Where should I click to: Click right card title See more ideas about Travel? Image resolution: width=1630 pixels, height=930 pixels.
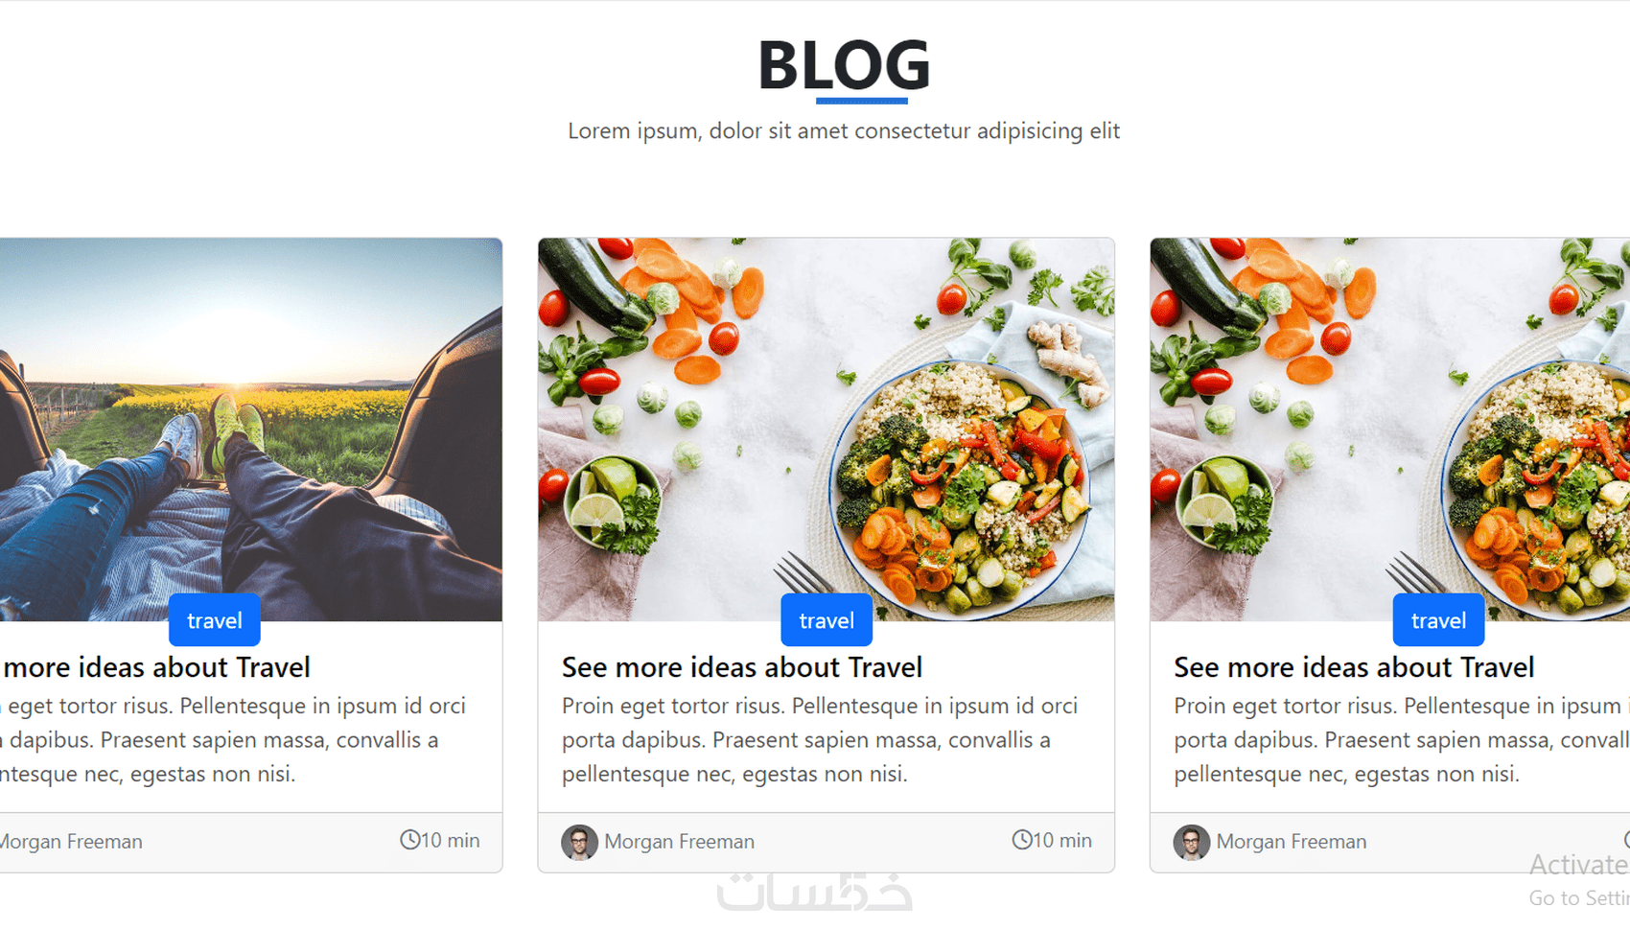point(1354,667)
